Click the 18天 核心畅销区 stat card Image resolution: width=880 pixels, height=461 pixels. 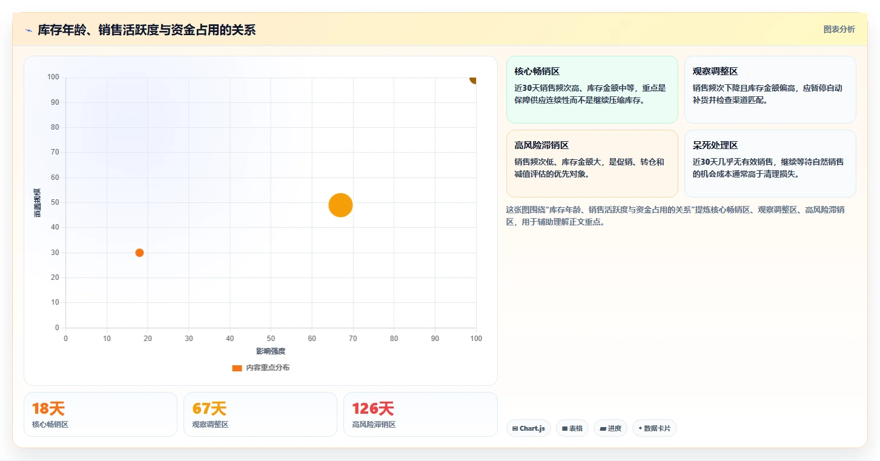click(101, 414)
